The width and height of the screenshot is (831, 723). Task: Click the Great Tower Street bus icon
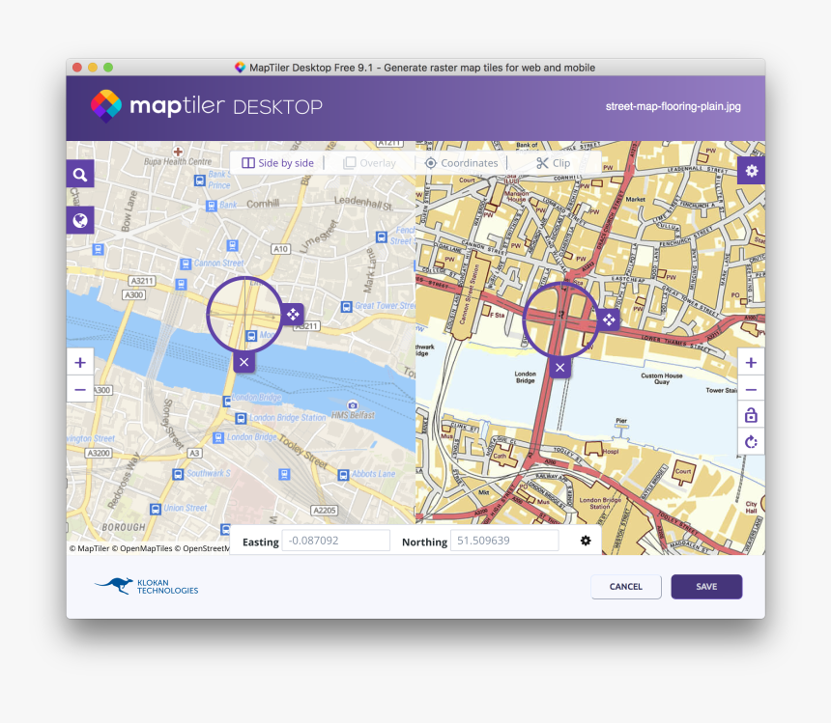pos(346,306)
